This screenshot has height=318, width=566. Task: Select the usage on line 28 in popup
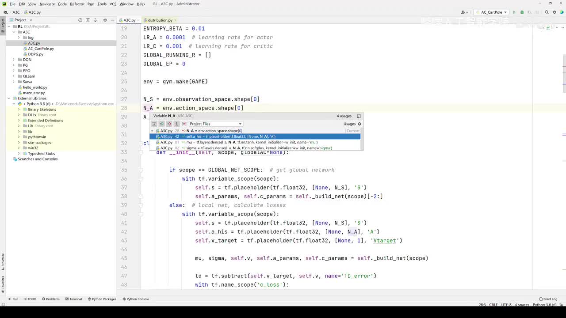click(x=256, y=131)
